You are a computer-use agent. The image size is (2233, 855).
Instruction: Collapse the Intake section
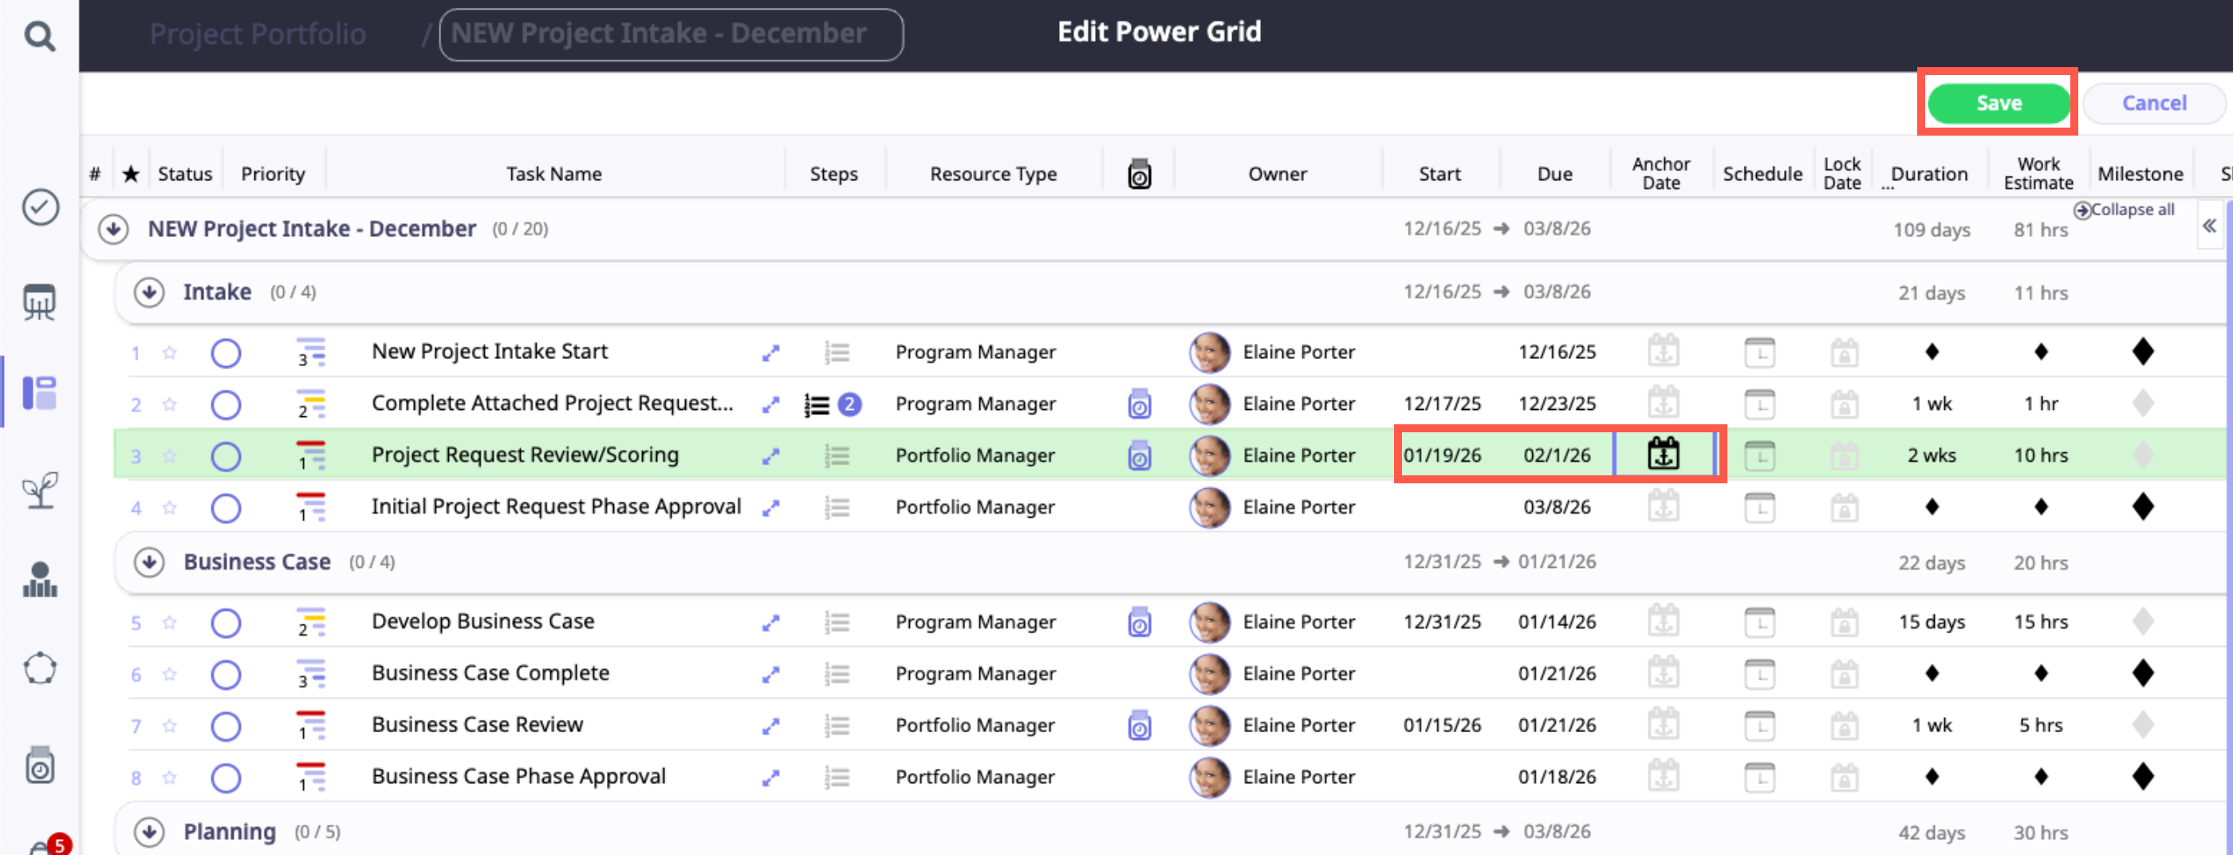pyautogui.click(x=149, y=292)
